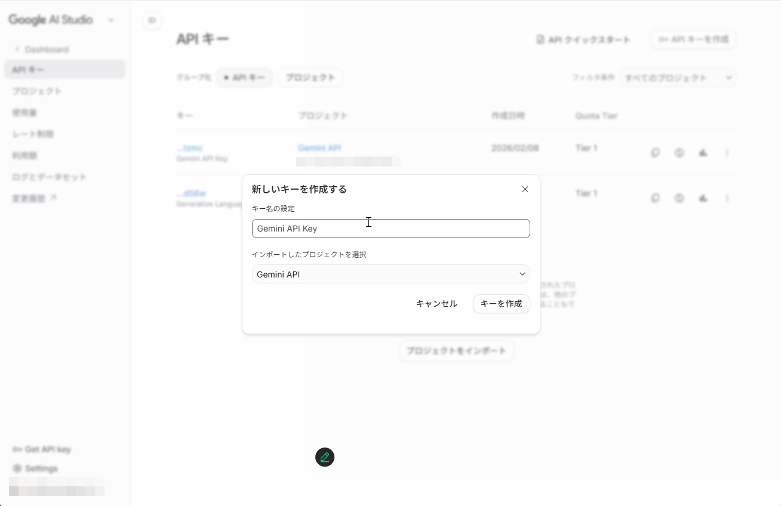Click the info icon on the ...d56w key row
The width and height of the screenshot is (781, 506).
pos(679,198)
